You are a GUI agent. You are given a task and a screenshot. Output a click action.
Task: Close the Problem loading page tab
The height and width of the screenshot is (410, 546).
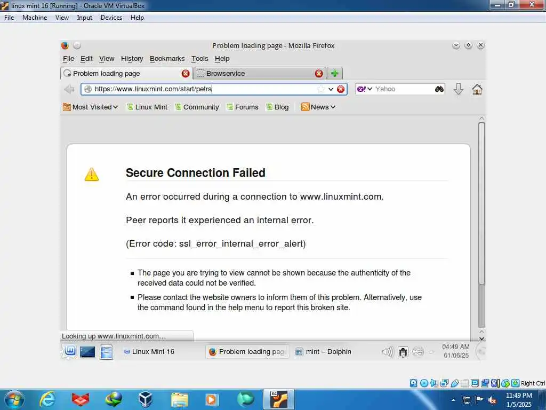(x=186, y=73)
